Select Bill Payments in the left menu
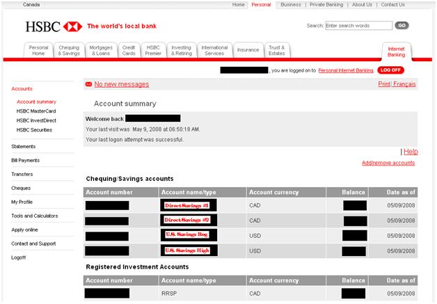 tap(25, 160)
